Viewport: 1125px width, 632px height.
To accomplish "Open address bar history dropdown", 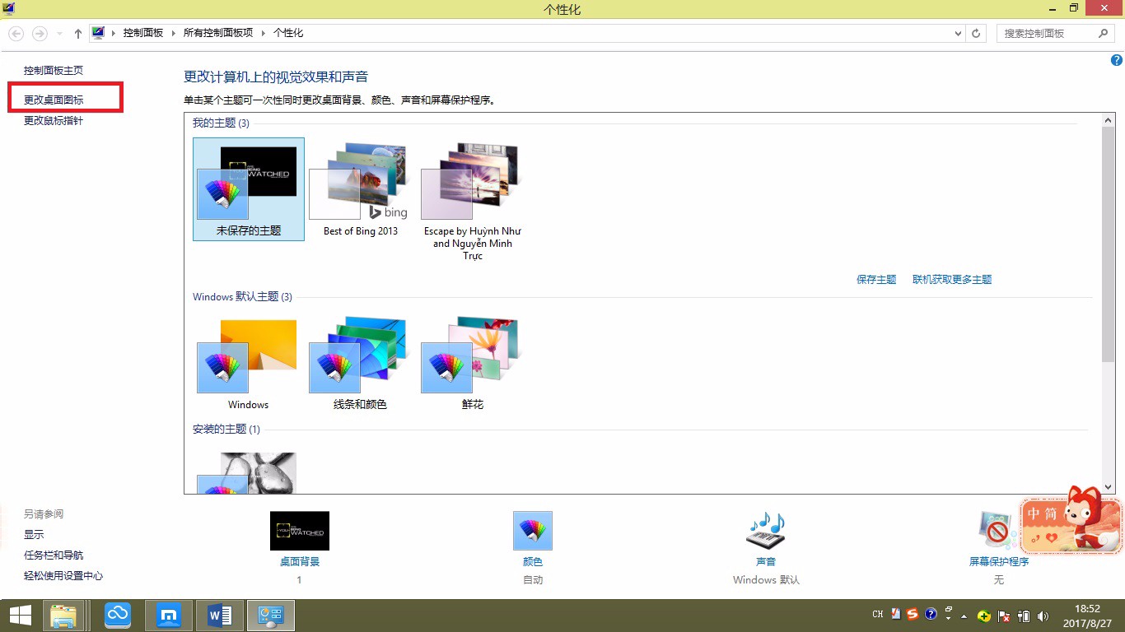I will pyautogui.click(x=958, y=34).
